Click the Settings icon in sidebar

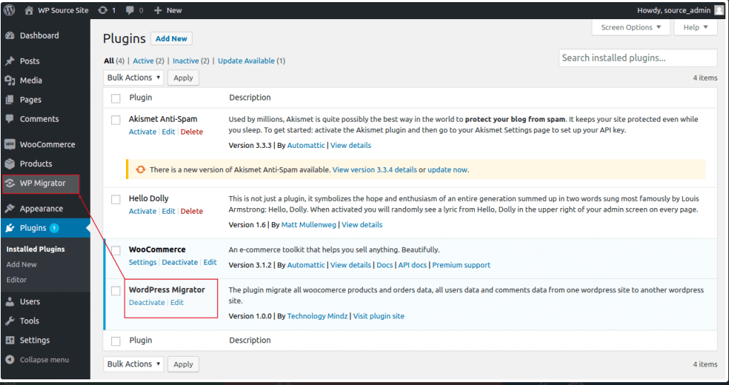(x=10, y=340)
